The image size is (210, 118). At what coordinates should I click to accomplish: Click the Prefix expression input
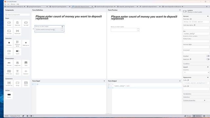(x=196, y=83)
